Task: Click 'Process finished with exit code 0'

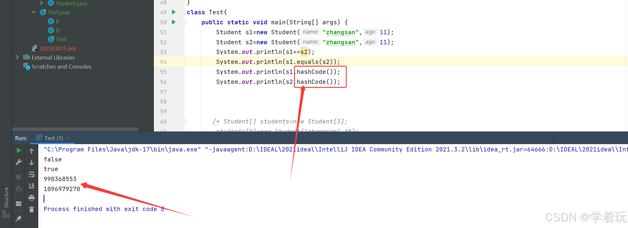Action: click(104, 209)
